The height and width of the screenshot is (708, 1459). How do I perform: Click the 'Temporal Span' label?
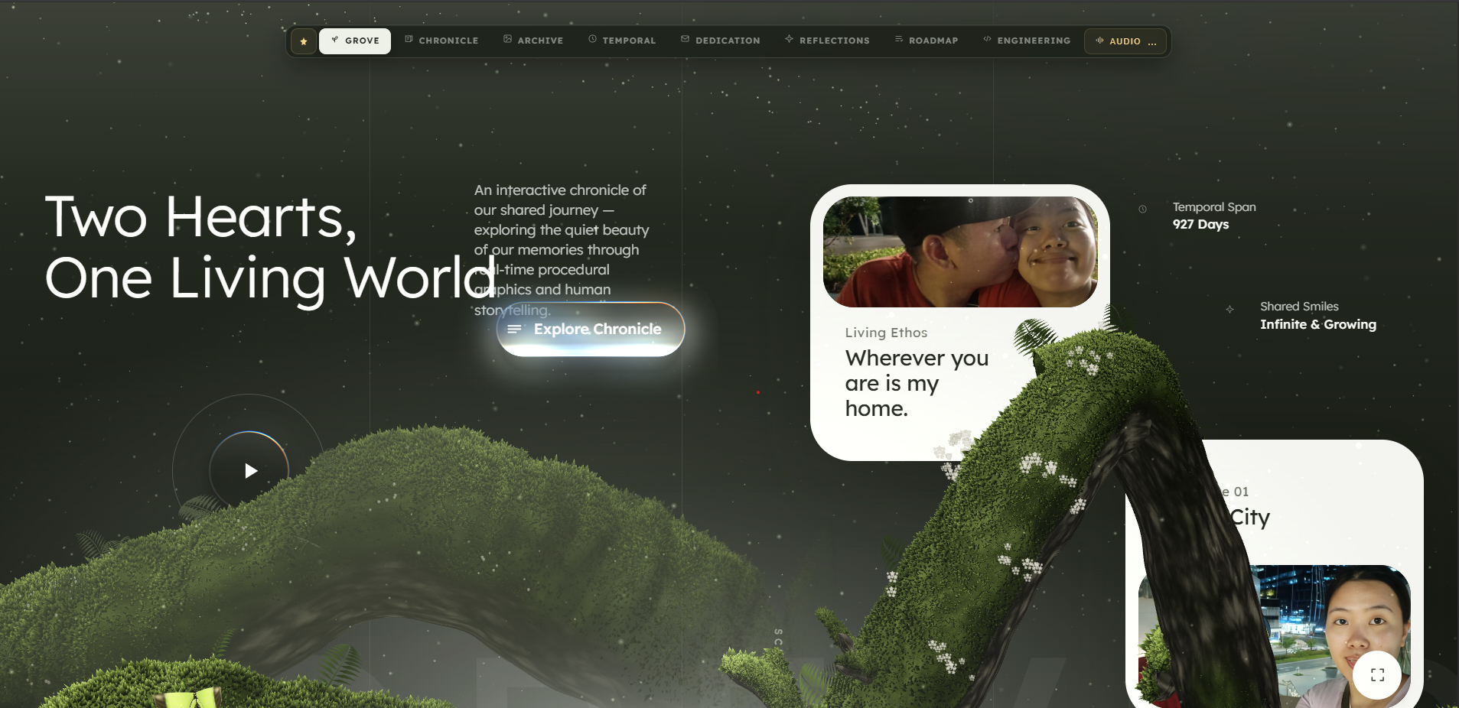click(1214, 207)
